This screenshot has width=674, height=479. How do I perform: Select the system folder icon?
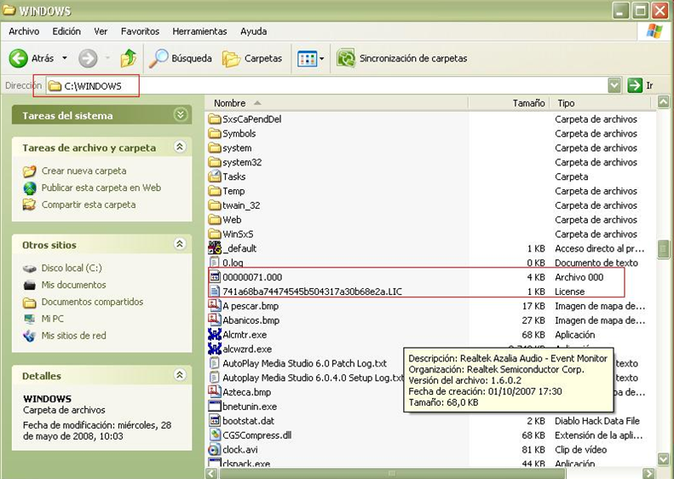coord(215,148)
